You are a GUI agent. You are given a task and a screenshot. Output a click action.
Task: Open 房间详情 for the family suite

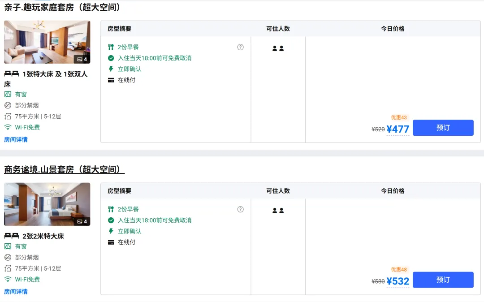pyautogui.click(x=16, y=140)
